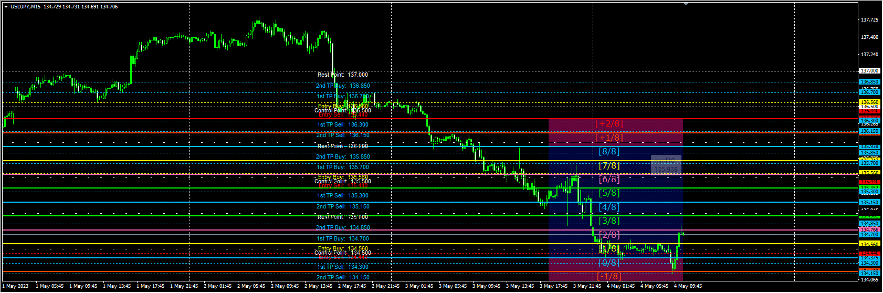This screenshot has width=883, height=293.
Task: Select the '2nd TP Buy: 134.850' label
Action: point(343,228)
